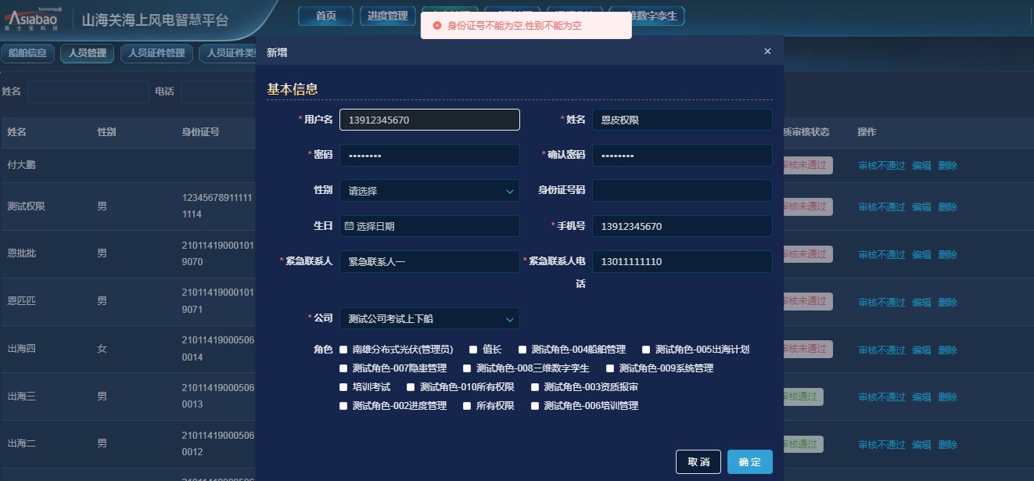Click 编辑 link for 付大鹏 row

(x=921, y=165)
